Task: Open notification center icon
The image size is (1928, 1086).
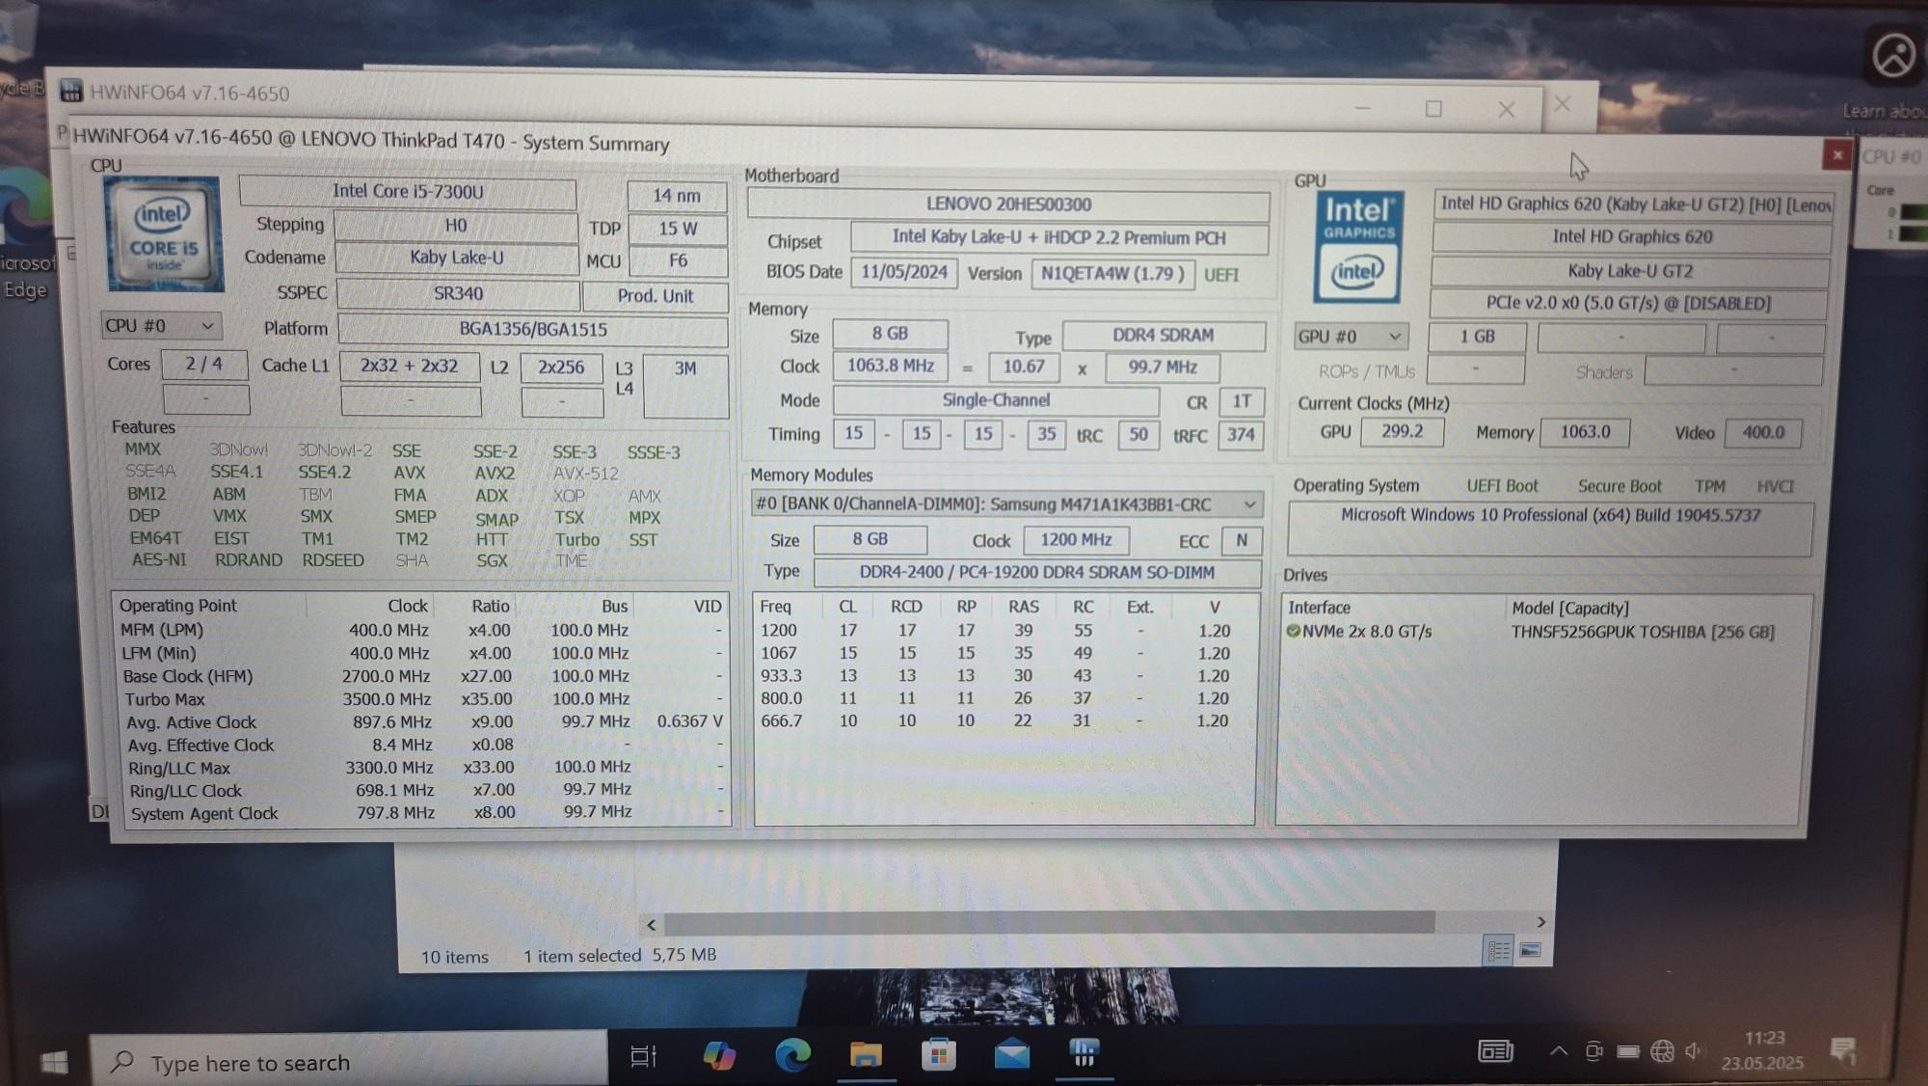Action: point(1842,1050)
